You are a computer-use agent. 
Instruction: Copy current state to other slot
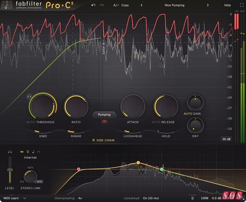[125, 5]
